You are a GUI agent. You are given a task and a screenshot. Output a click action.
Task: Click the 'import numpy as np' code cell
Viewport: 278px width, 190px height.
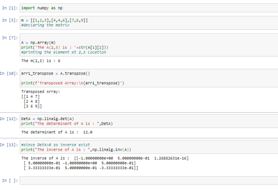pos(149,8)
